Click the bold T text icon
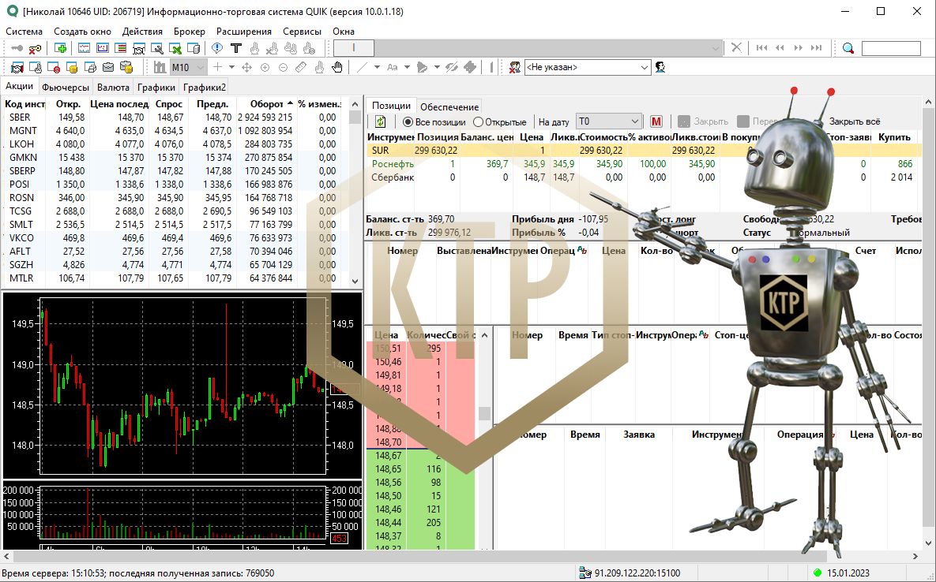Image resolution: width=936 pixels, height=582 pixels. (x=236, y=48)
